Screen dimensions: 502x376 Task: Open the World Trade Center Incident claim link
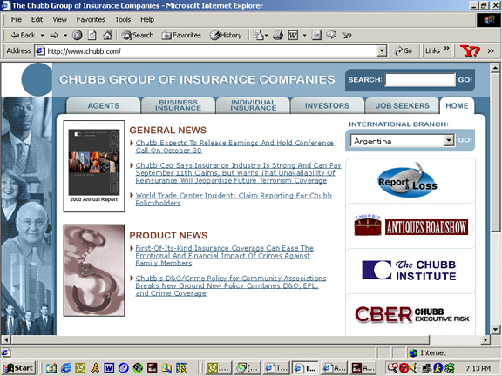pos(234,199)
